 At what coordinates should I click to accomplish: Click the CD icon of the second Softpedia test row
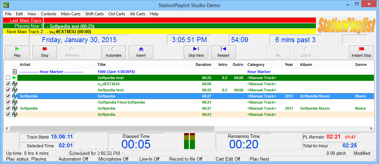click(15, 90)
